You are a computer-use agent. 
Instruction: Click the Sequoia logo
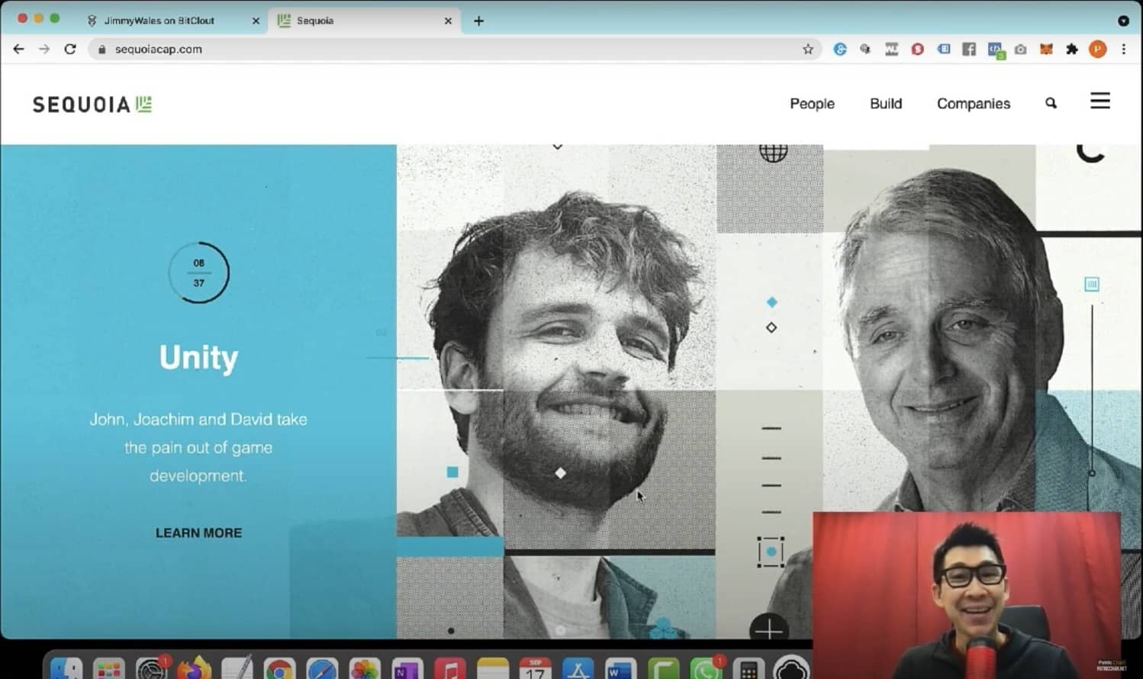coord(92,105)
